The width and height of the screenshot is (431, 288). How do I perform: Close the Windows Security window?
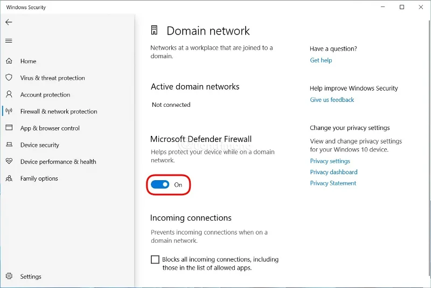pos(421,7)
